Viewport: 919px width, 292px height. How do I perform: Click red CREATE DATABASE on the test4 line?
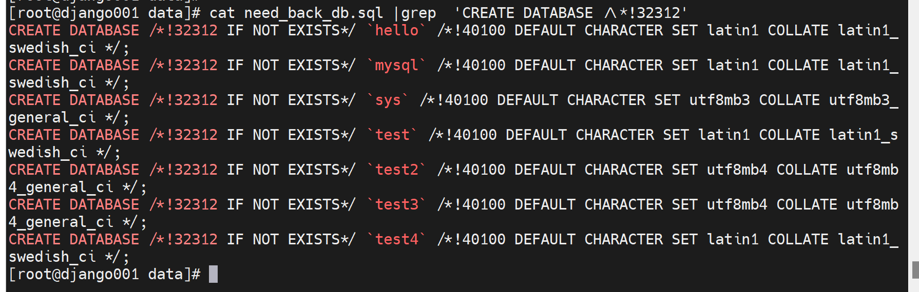click(74, 240)
